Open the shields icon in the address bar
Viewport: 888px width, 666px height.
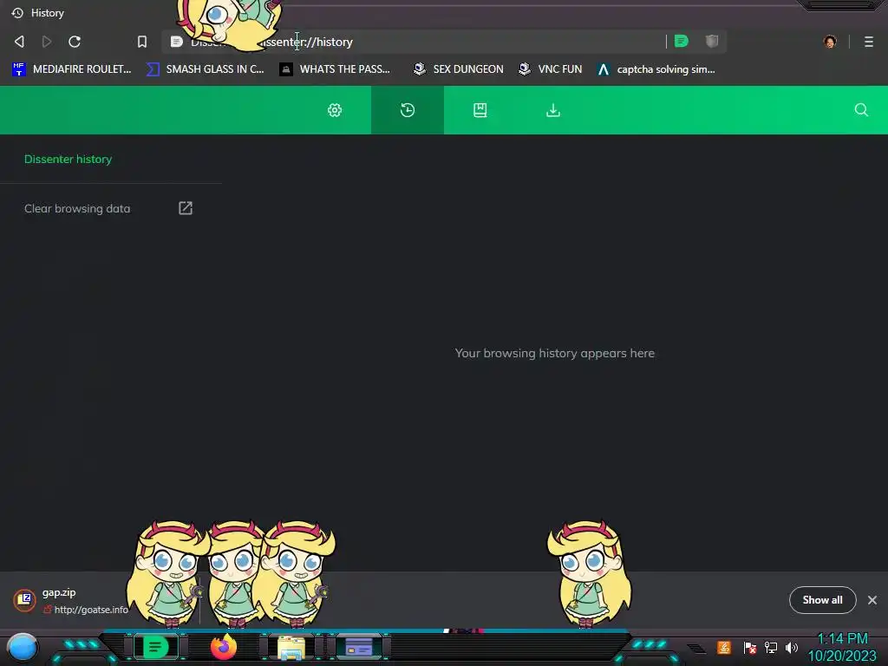(x=712, y=41)
